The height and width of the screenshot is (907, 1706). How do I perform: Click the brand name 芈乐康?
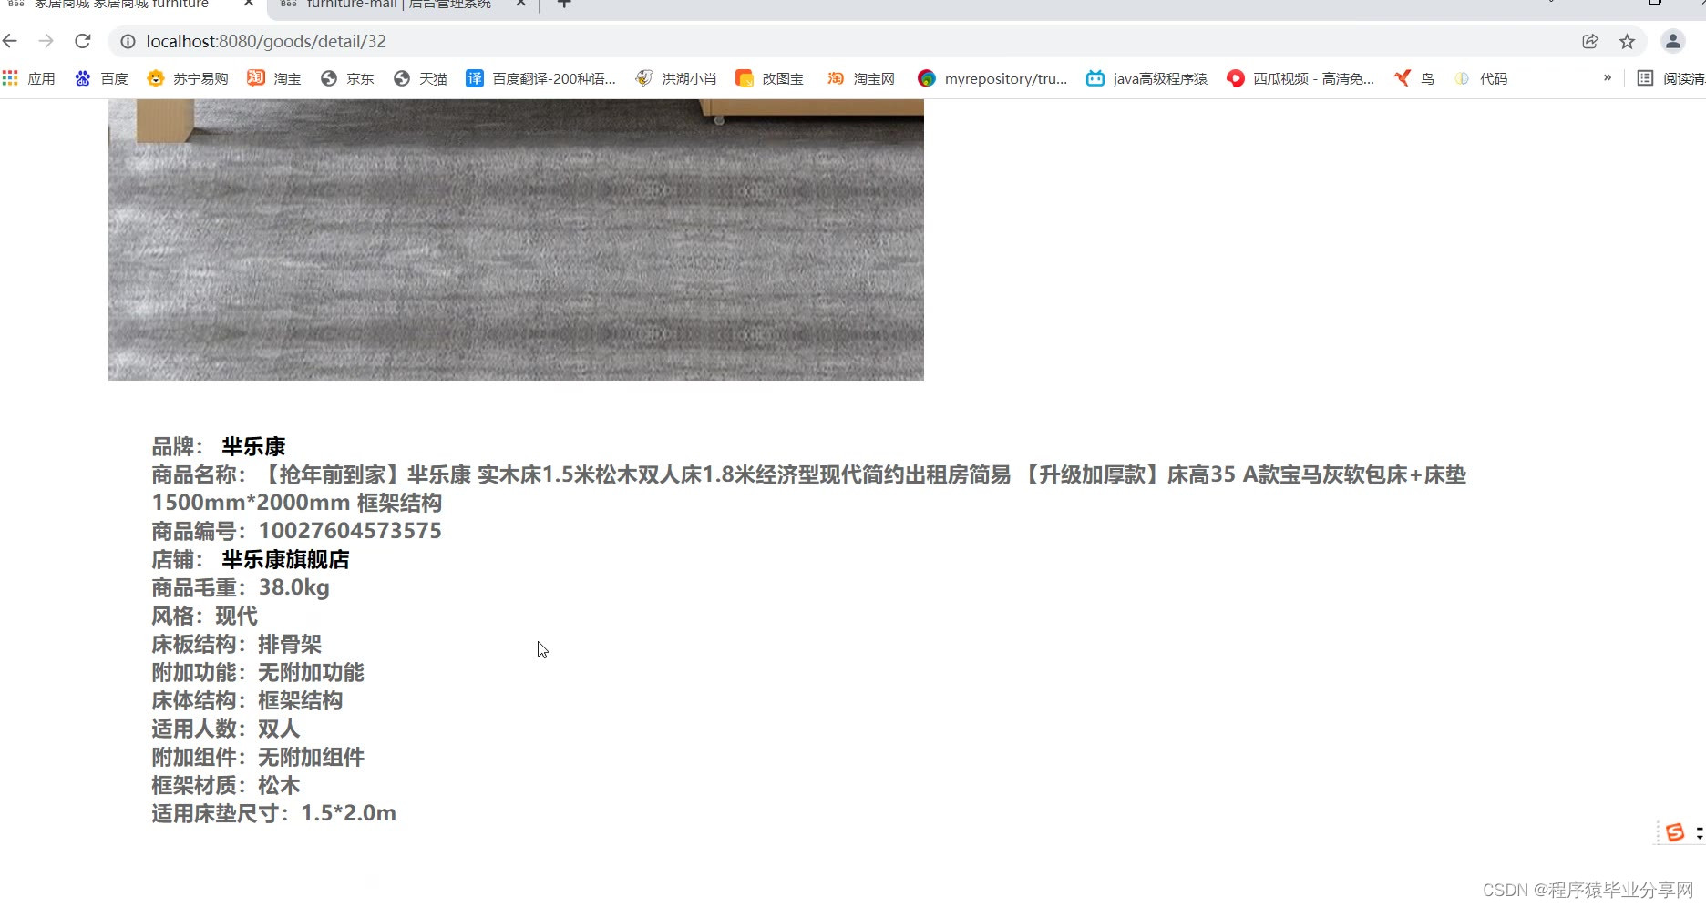[253, 446]
